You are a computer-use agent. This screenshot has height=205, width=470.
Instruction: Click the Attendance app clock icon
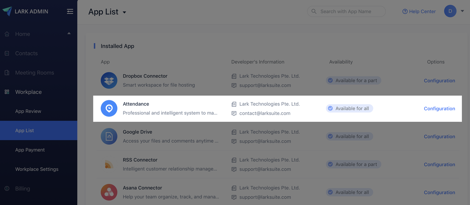click(x=109, y=108)
